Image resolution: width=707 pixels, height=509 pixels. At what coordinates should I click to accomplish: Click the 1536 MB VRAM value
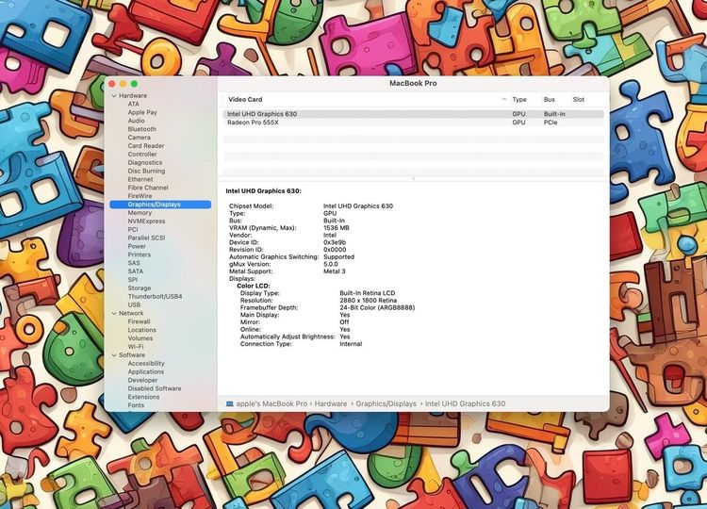[337, 228]
